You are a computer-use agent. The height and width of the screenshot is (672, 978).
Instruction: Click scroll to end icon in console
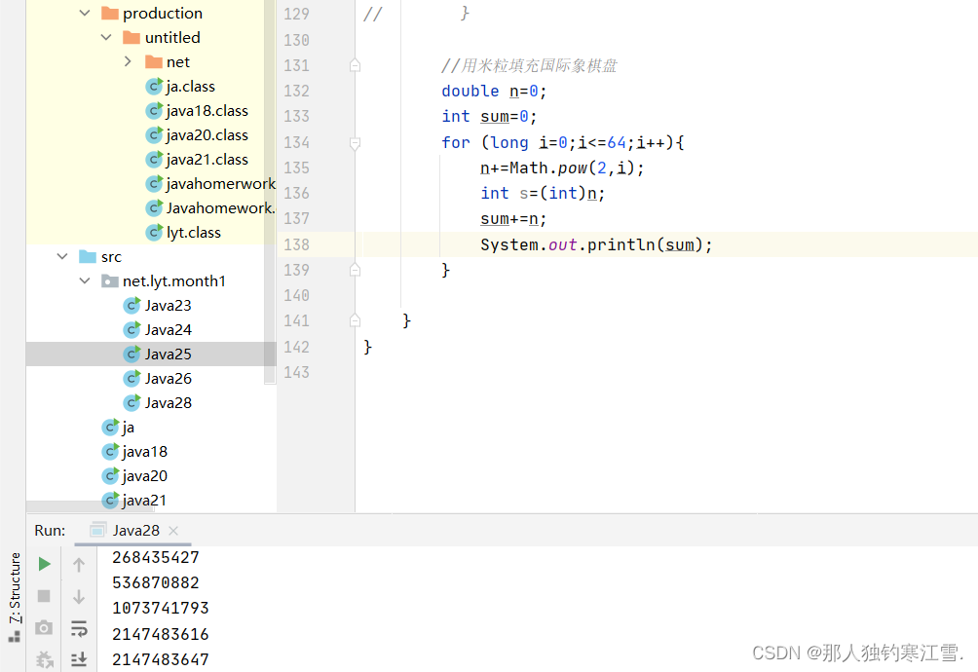(x=79, y=659)
